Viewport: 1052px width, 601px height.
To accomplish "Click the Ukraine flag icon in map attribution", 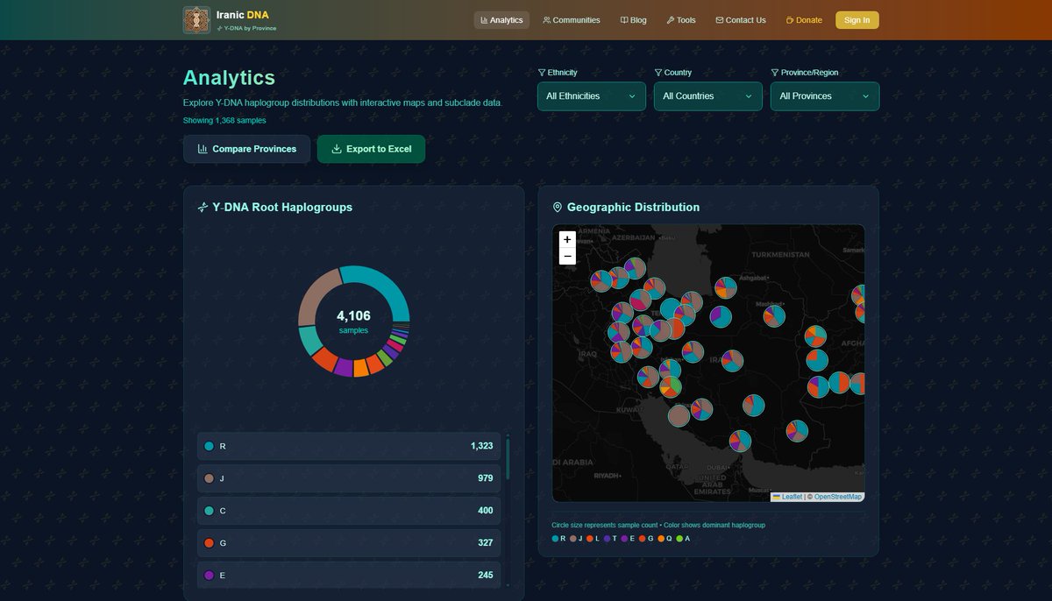I will tap(777, 497).
